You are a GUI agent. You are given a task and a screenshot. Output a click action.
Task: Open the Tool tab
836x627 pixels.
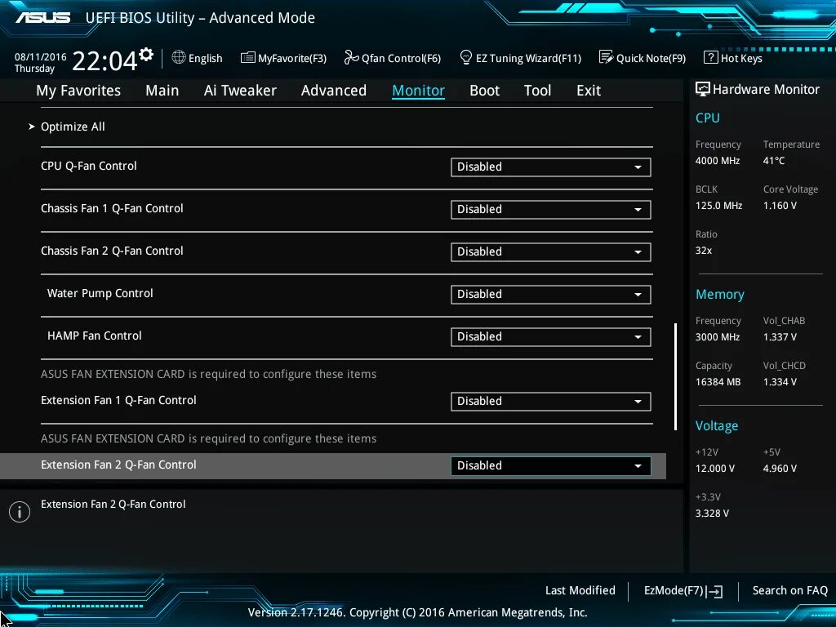pos(537,91)
